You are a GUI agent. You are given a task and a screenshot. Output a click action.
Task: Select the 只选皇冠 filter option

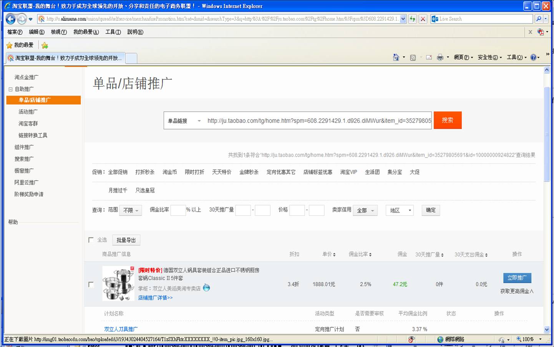145,190
